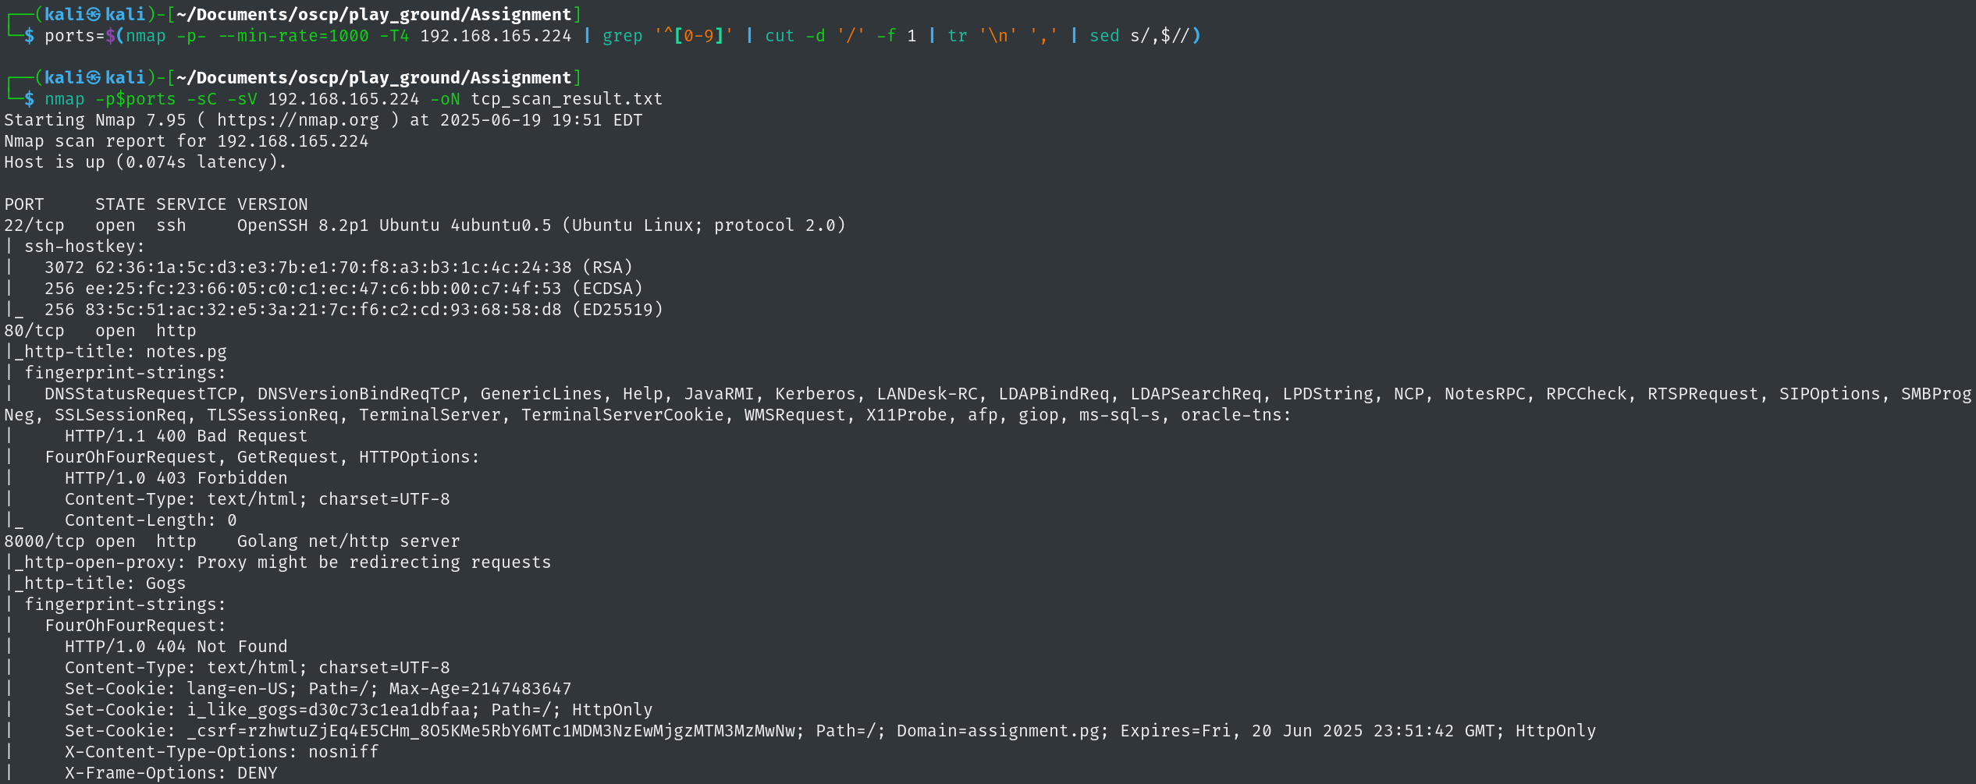Image resolution: width=1976 pixels, height=784 pixels.
Task: Click the 8000/tcp port entry
Action: (x=44, y=541)
